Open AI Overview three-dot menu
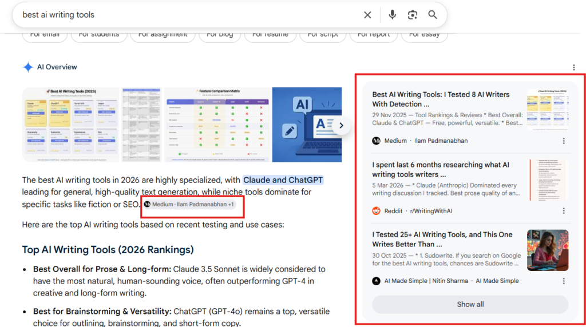The image size is (586, 327). coord(573,67)
